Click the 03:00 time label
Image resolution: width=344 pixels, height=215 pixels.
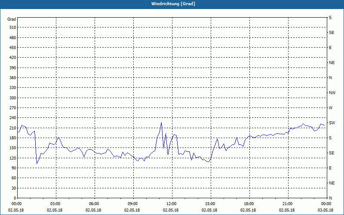pyautogui.click(x=56, y=204)
